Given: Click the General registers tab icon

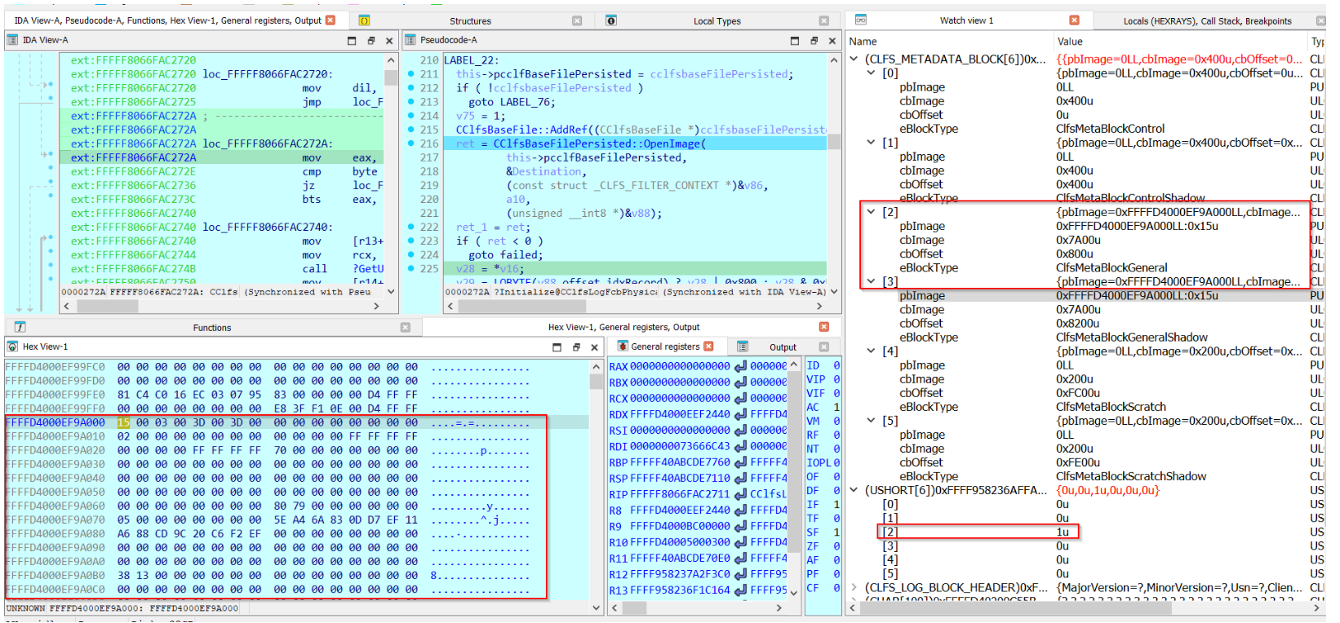Looking at the screenshot, I should pos(623,347).
